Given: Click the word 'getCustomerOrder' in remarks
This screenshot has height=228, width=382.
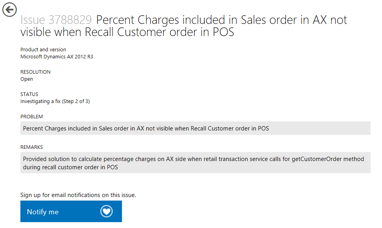Looking at the screenshot, I should tap(315, 159).
